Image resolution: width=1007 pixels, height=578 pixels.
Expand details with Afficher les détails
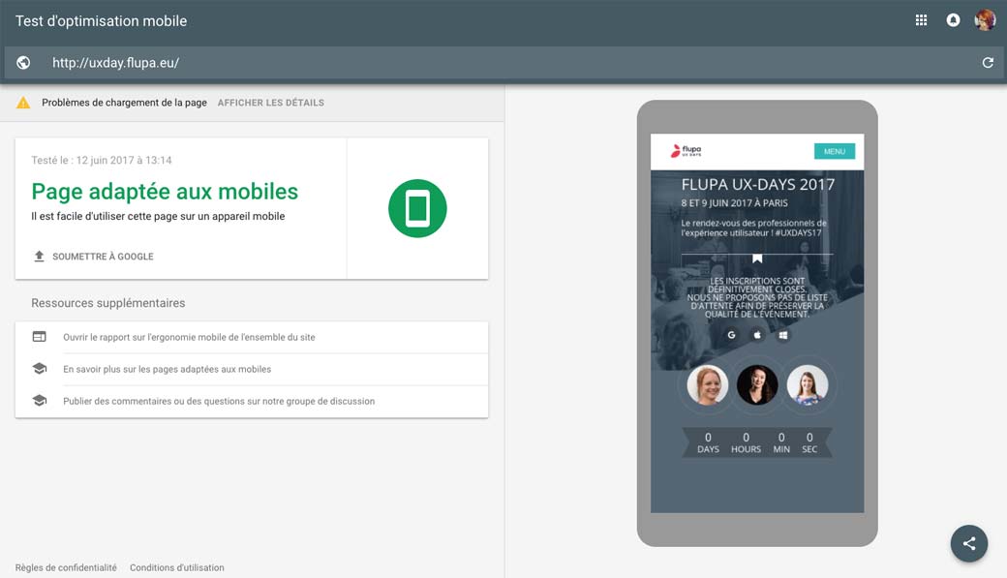click(270, 102)
